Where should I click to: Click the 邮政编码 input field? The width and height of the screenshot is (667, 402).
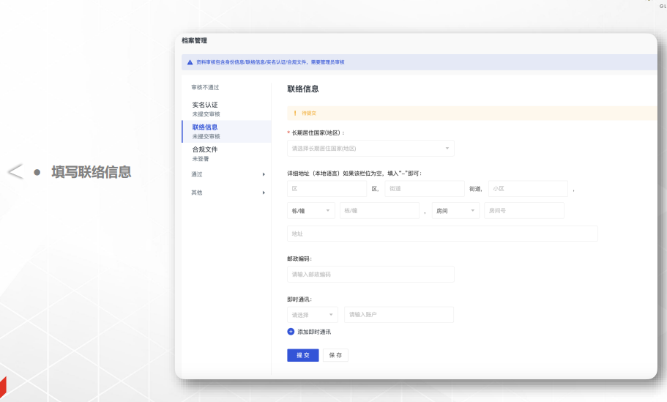pos(370,275)
